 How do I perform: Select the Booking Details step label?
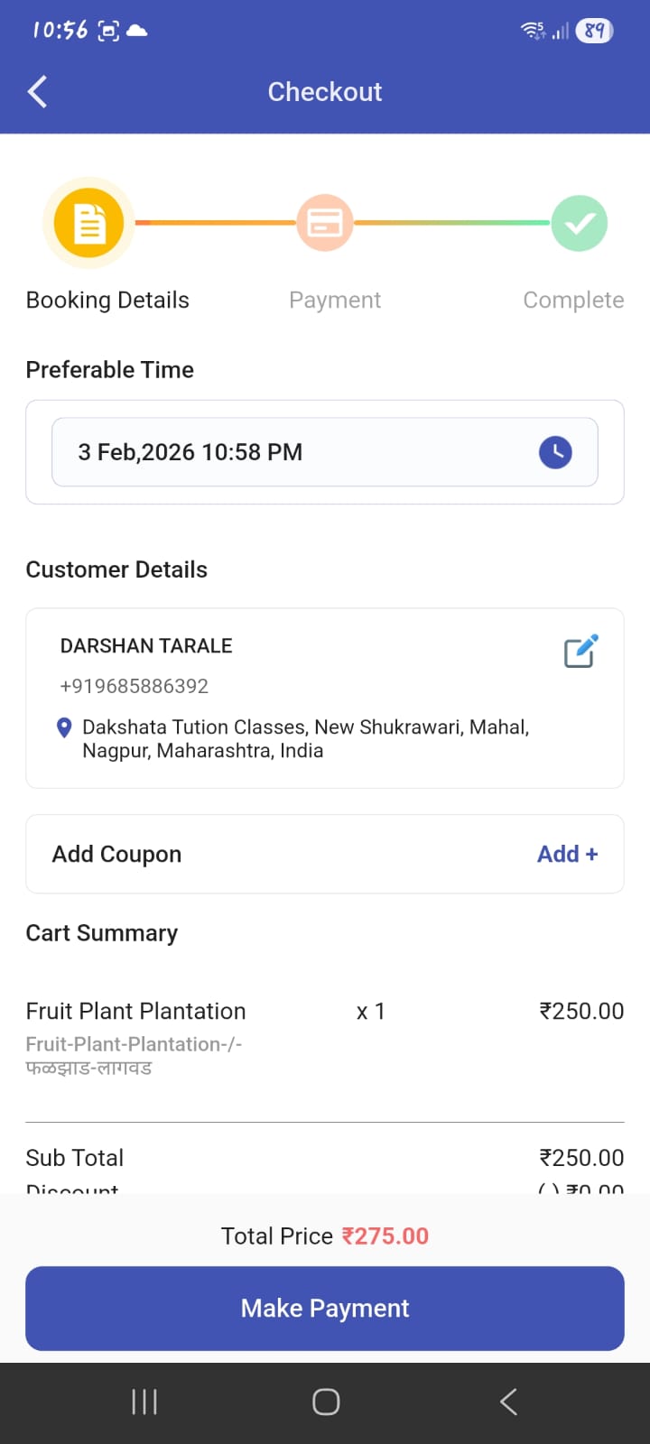click(x=107, y=300)
